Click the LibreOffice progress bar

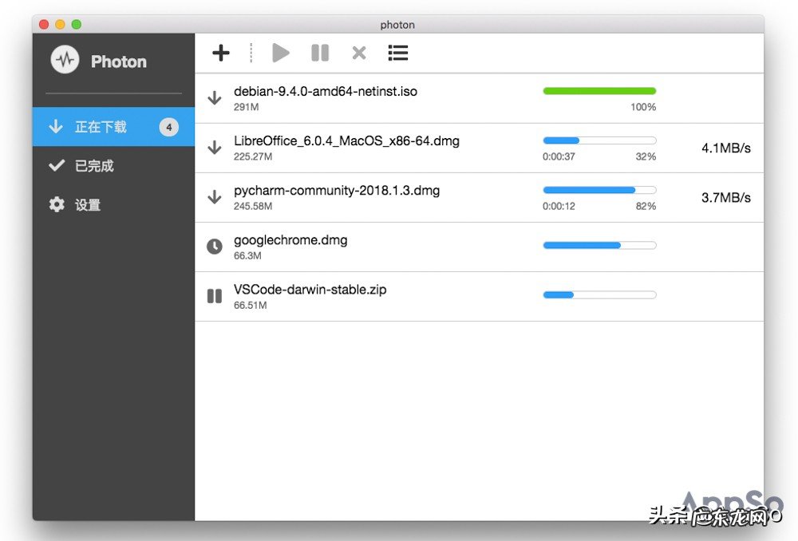599,140
